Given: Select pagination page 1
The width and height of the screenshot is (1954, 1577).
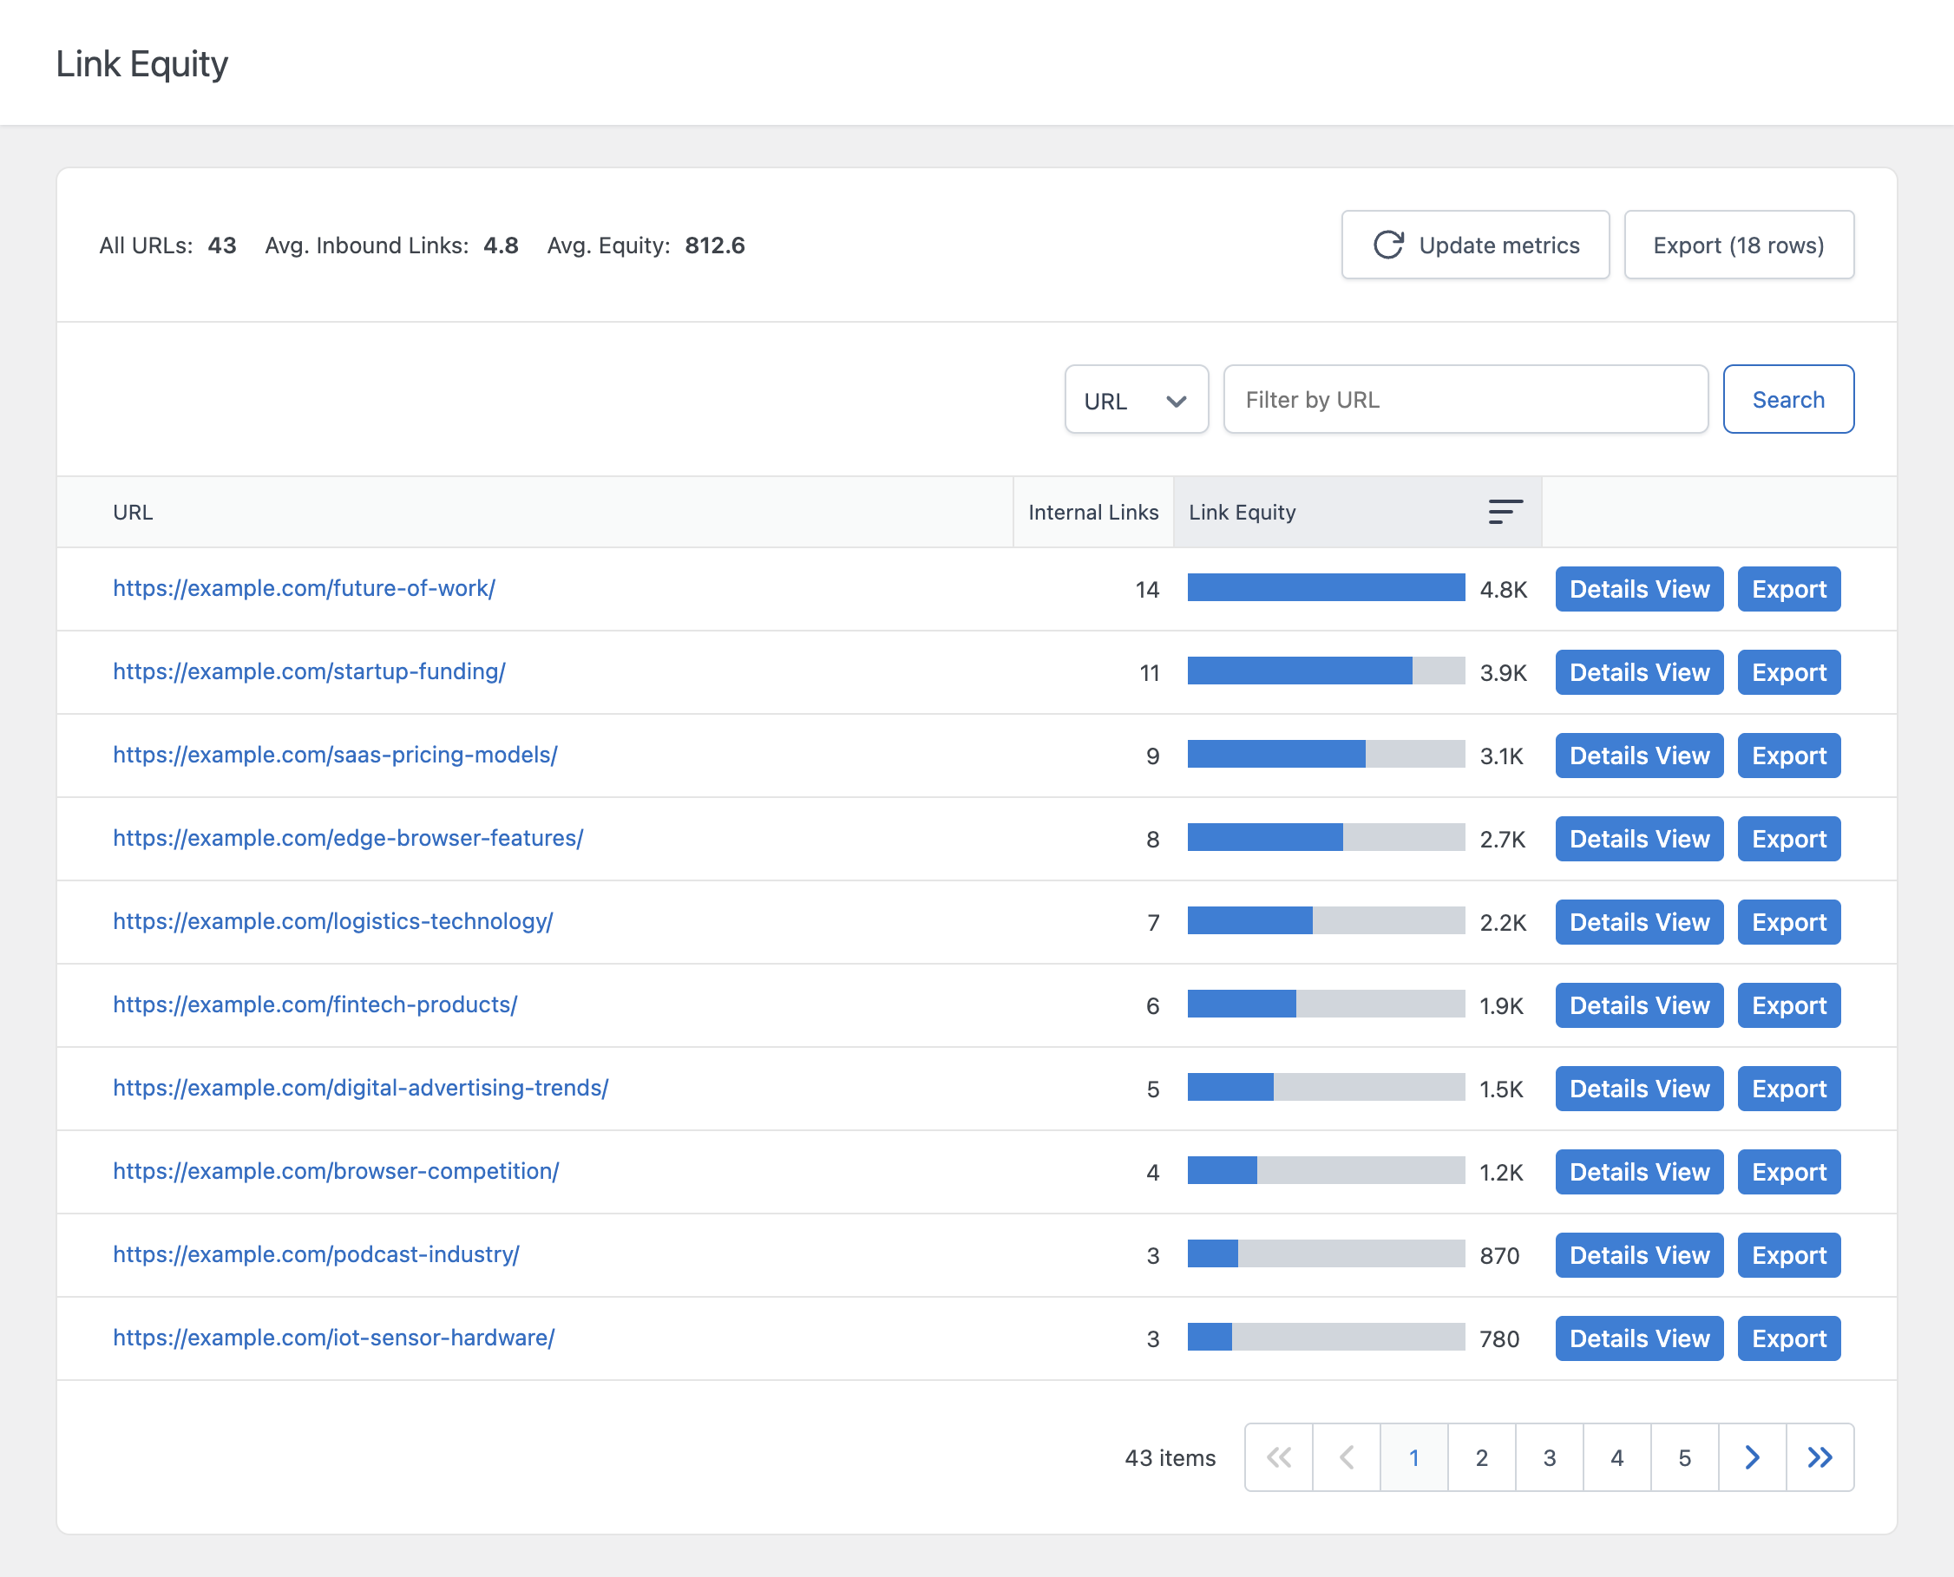Looking at the screenshot, I should tap(1413, 1457).
